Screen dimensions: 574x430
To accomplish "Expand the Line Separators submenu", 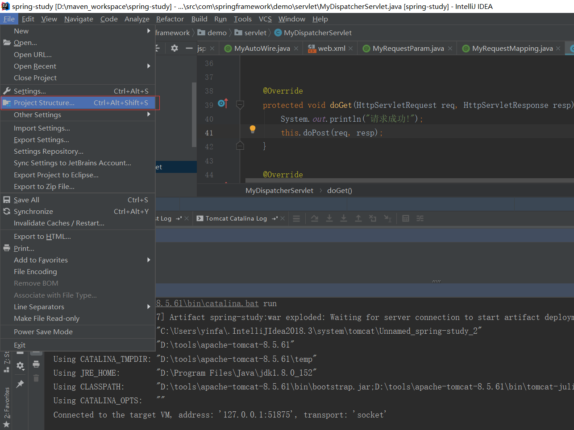I will click(x=149, y=307).
